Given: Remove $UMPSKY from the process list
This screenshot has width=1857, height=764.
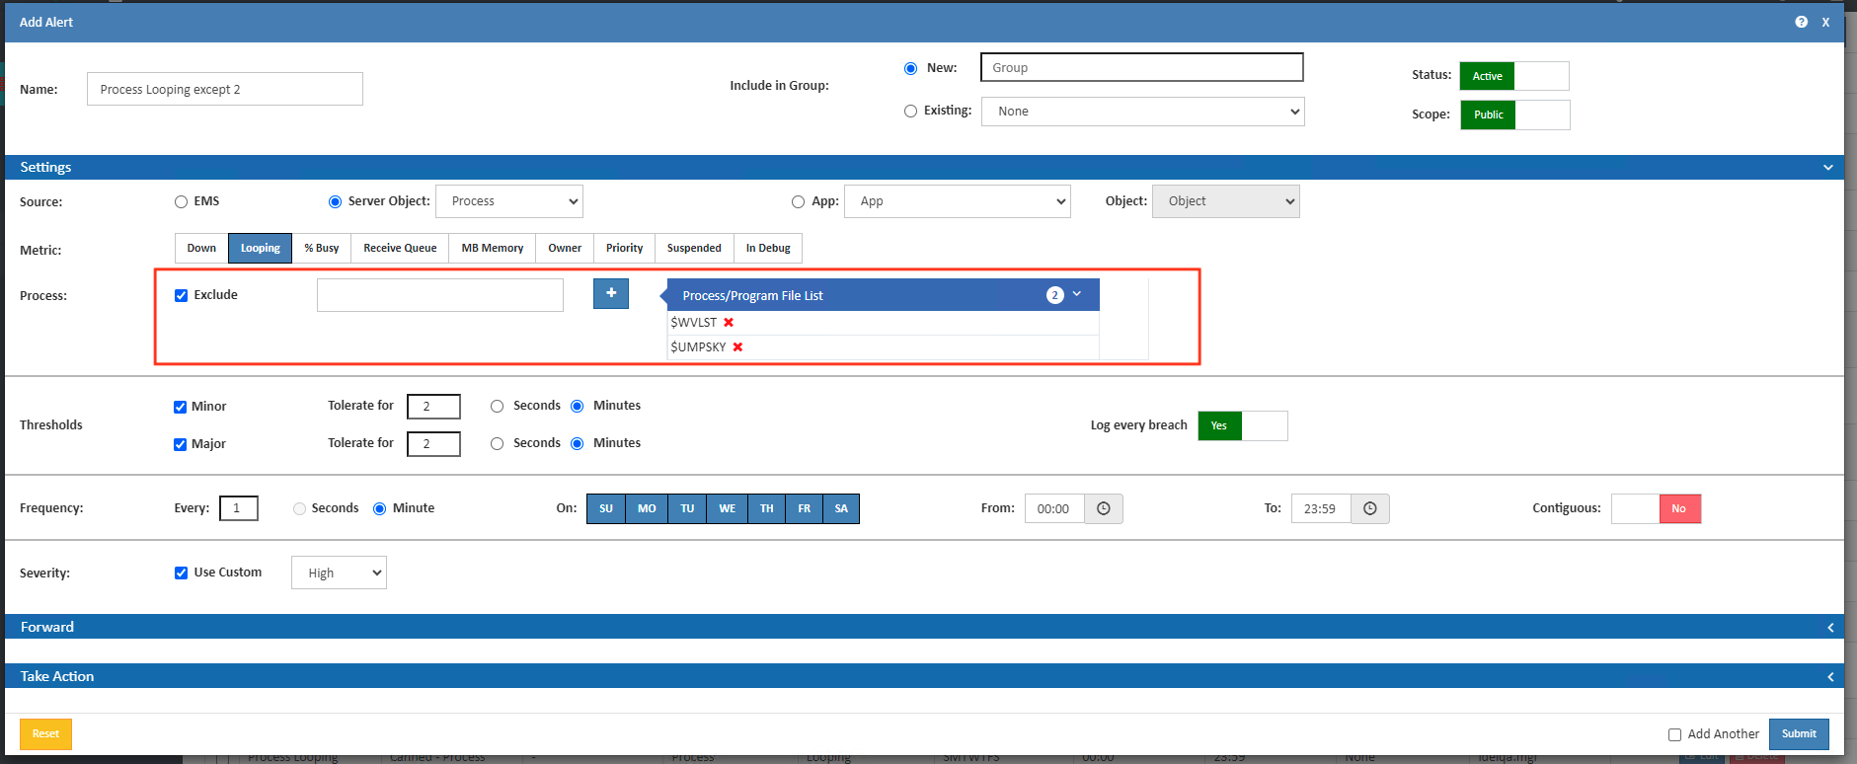Looking at the screenshot, I should point(737,347).
